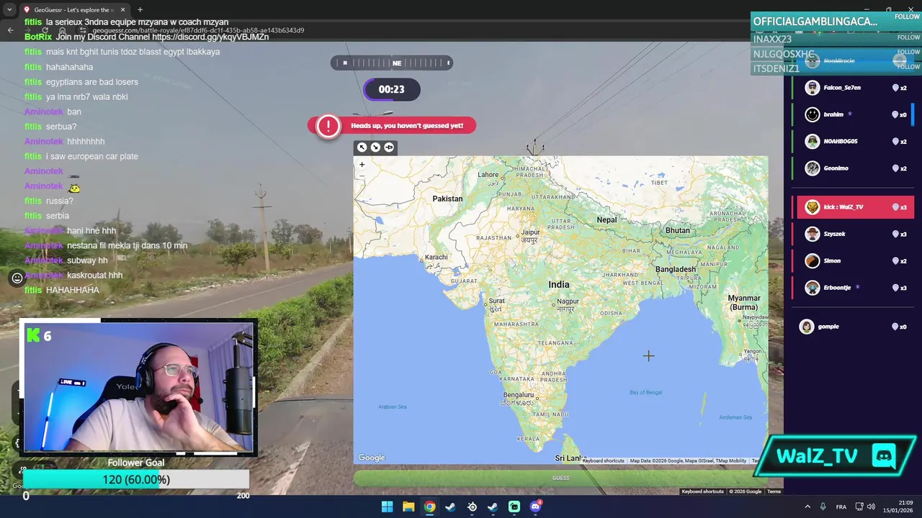
Task: Click the Bengaluru city label on map
Action: coord(519,395)
